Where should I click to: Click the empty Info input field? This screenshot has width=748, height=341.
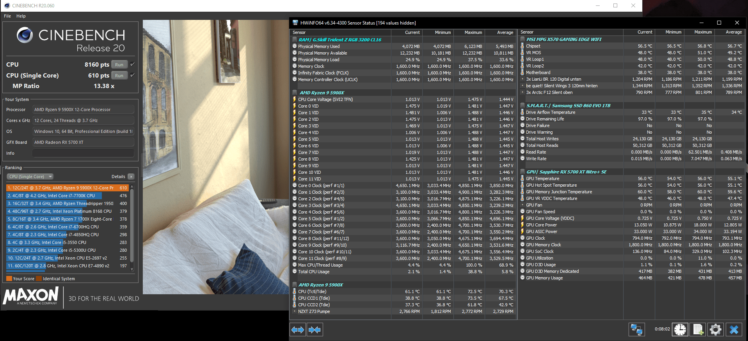pyautogui.click(x=83, y=153)
